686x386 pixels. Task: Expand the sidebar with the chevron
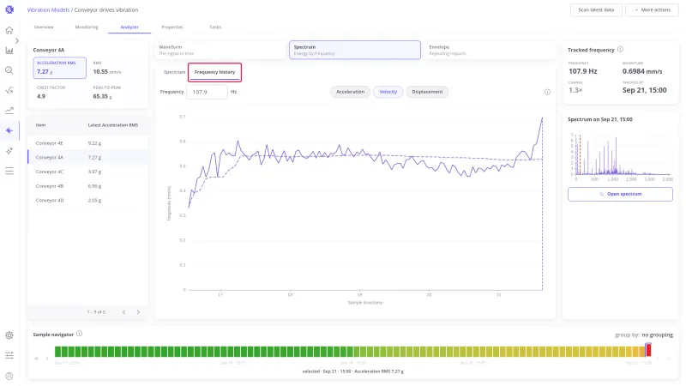tap(16, 40)
